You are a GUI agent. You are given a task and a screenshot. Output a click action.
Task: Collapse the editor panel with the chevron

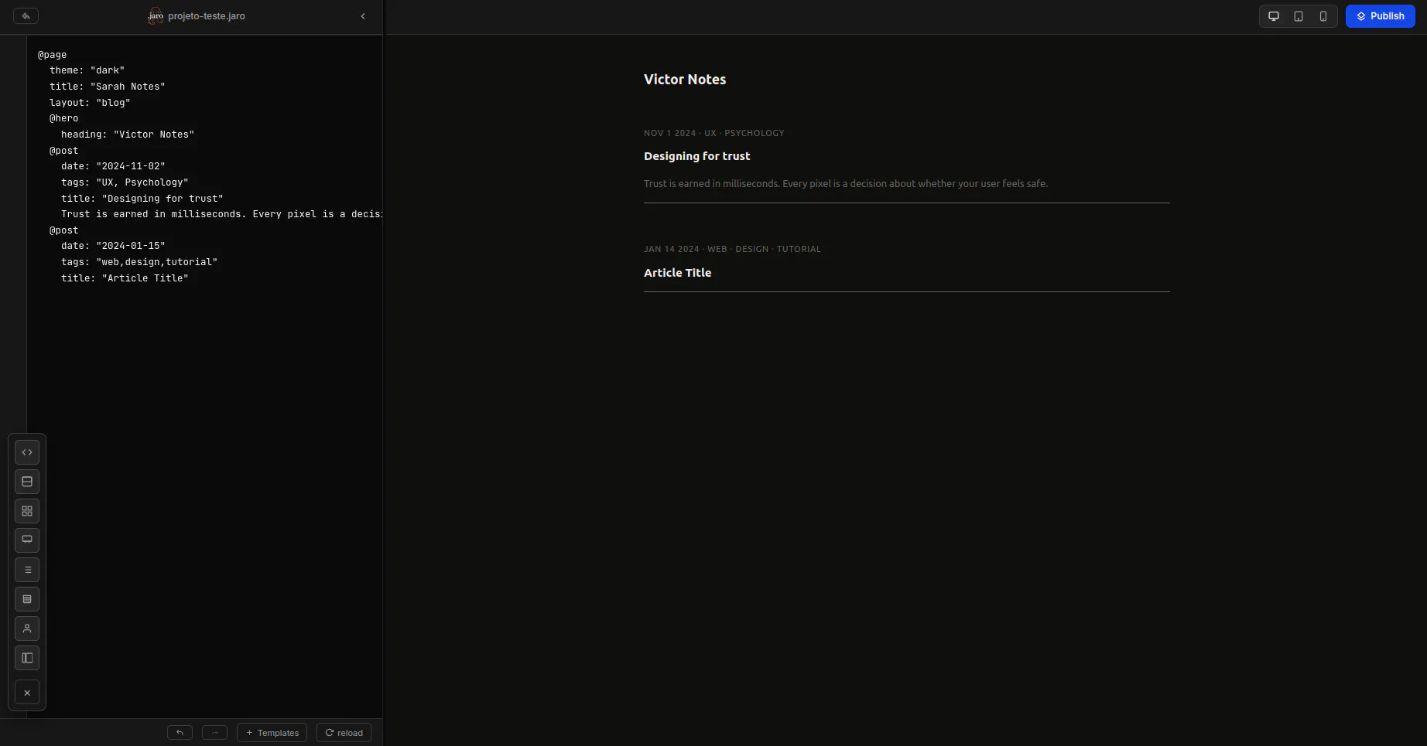(x=363, y=16)
